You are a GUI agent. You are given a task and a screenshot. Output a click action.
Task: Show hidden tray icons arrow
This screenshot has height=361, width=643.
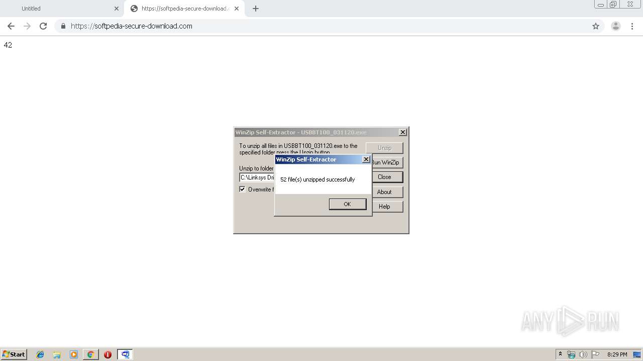tap(561, 354)
